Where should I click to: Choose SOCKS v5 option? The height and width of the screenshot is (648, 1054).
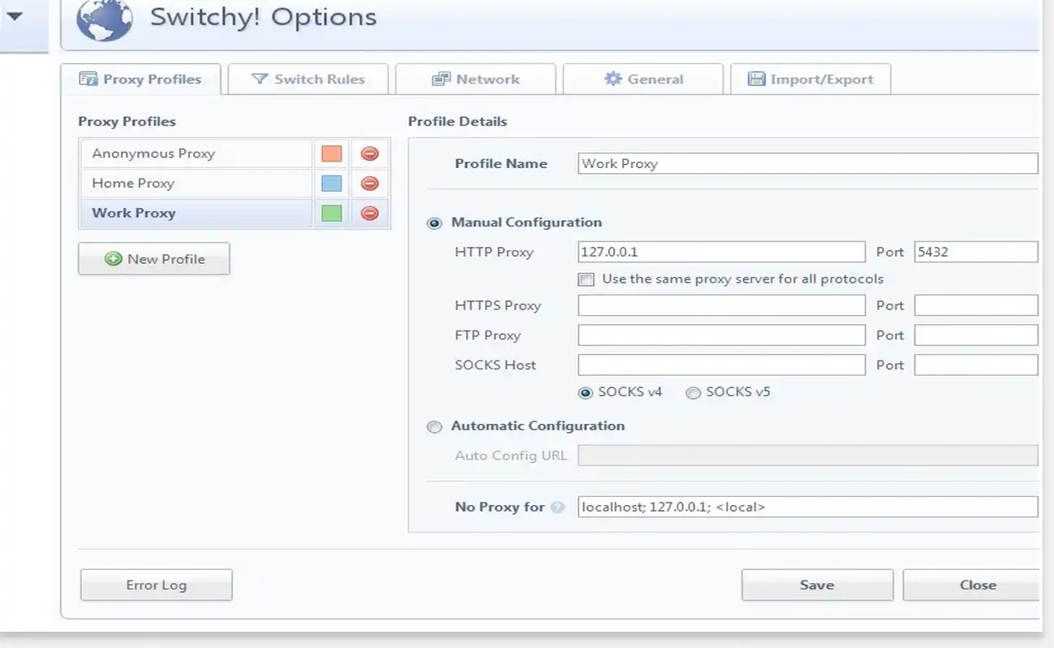[x=693, y=393]
